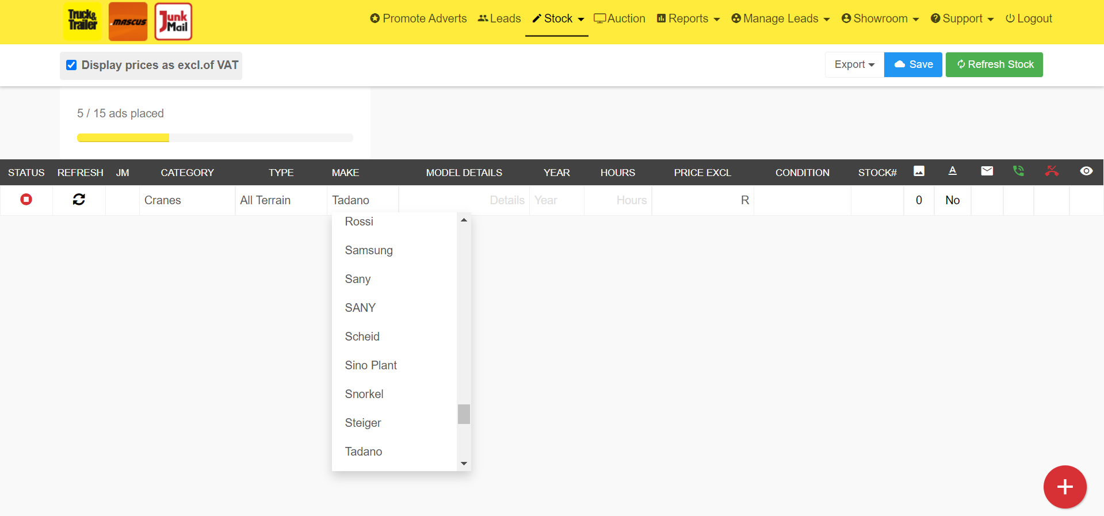This screenshot has height=516, width=1104.
Task: Expand the Support menu
Action: pyautogui.click(x=962, y=18)
